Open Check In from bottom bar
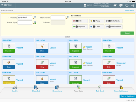 [15, 89]
